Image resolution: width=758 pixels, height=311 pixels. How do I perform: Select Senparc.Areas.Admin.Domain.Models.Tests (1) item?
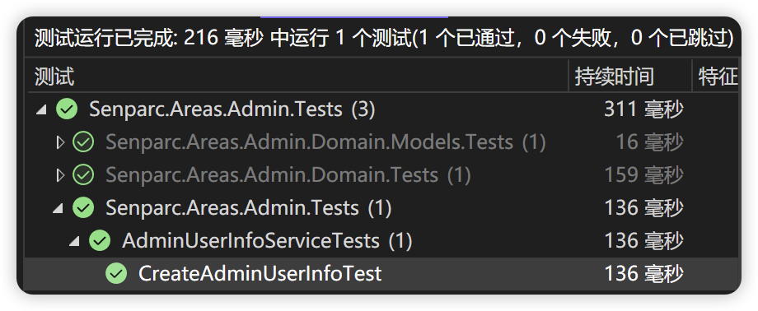[x=325, y=142]
